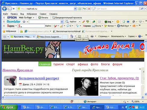Click the icq flower icon
The width and height of the screenshot is (147, 110).
pos(106,22)
